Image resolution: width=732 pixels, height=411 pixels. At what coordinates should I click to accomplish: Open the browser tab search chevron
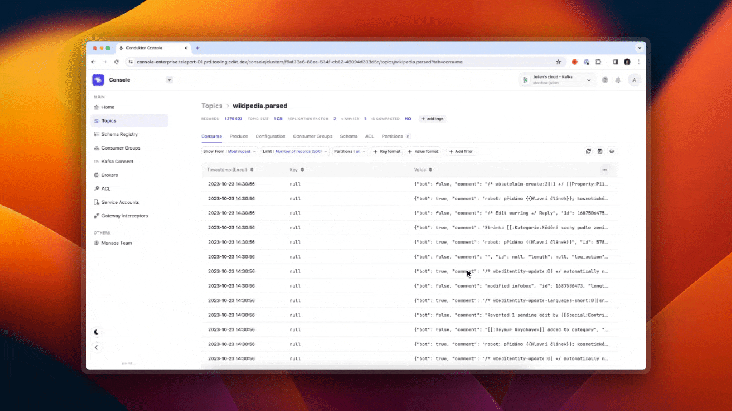point(639,48)
